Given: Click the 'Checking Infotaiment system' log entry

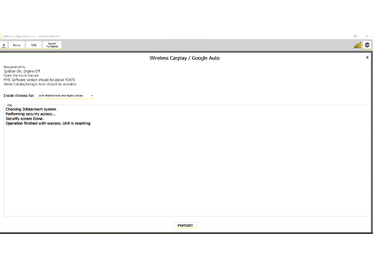Looking at the screenshot, I should [31, 109].
